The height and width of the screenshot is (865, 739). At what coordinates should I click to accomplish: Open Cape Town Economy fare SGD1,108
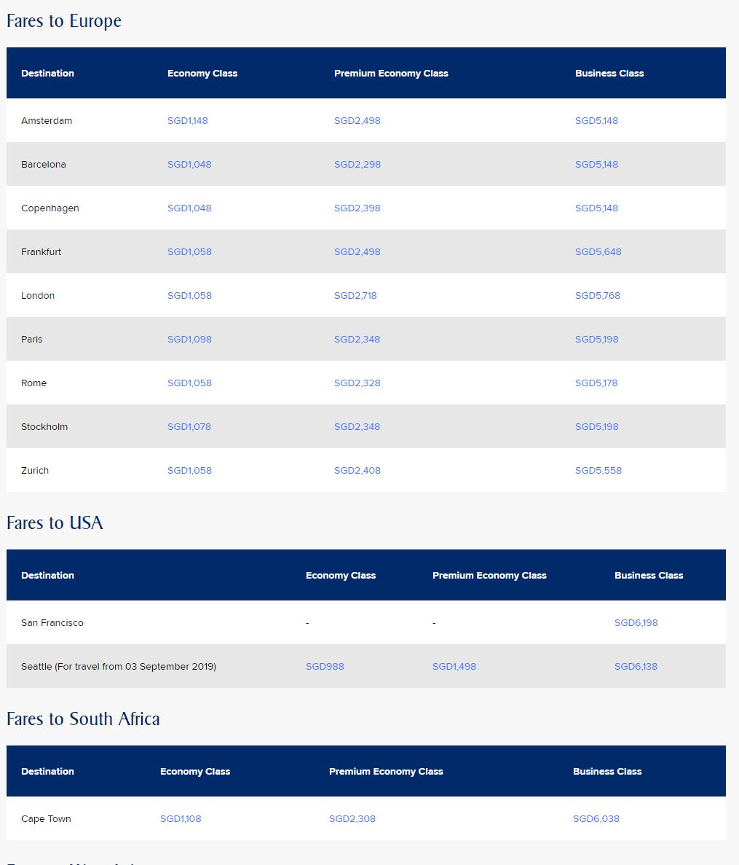(x=181, y=819)
